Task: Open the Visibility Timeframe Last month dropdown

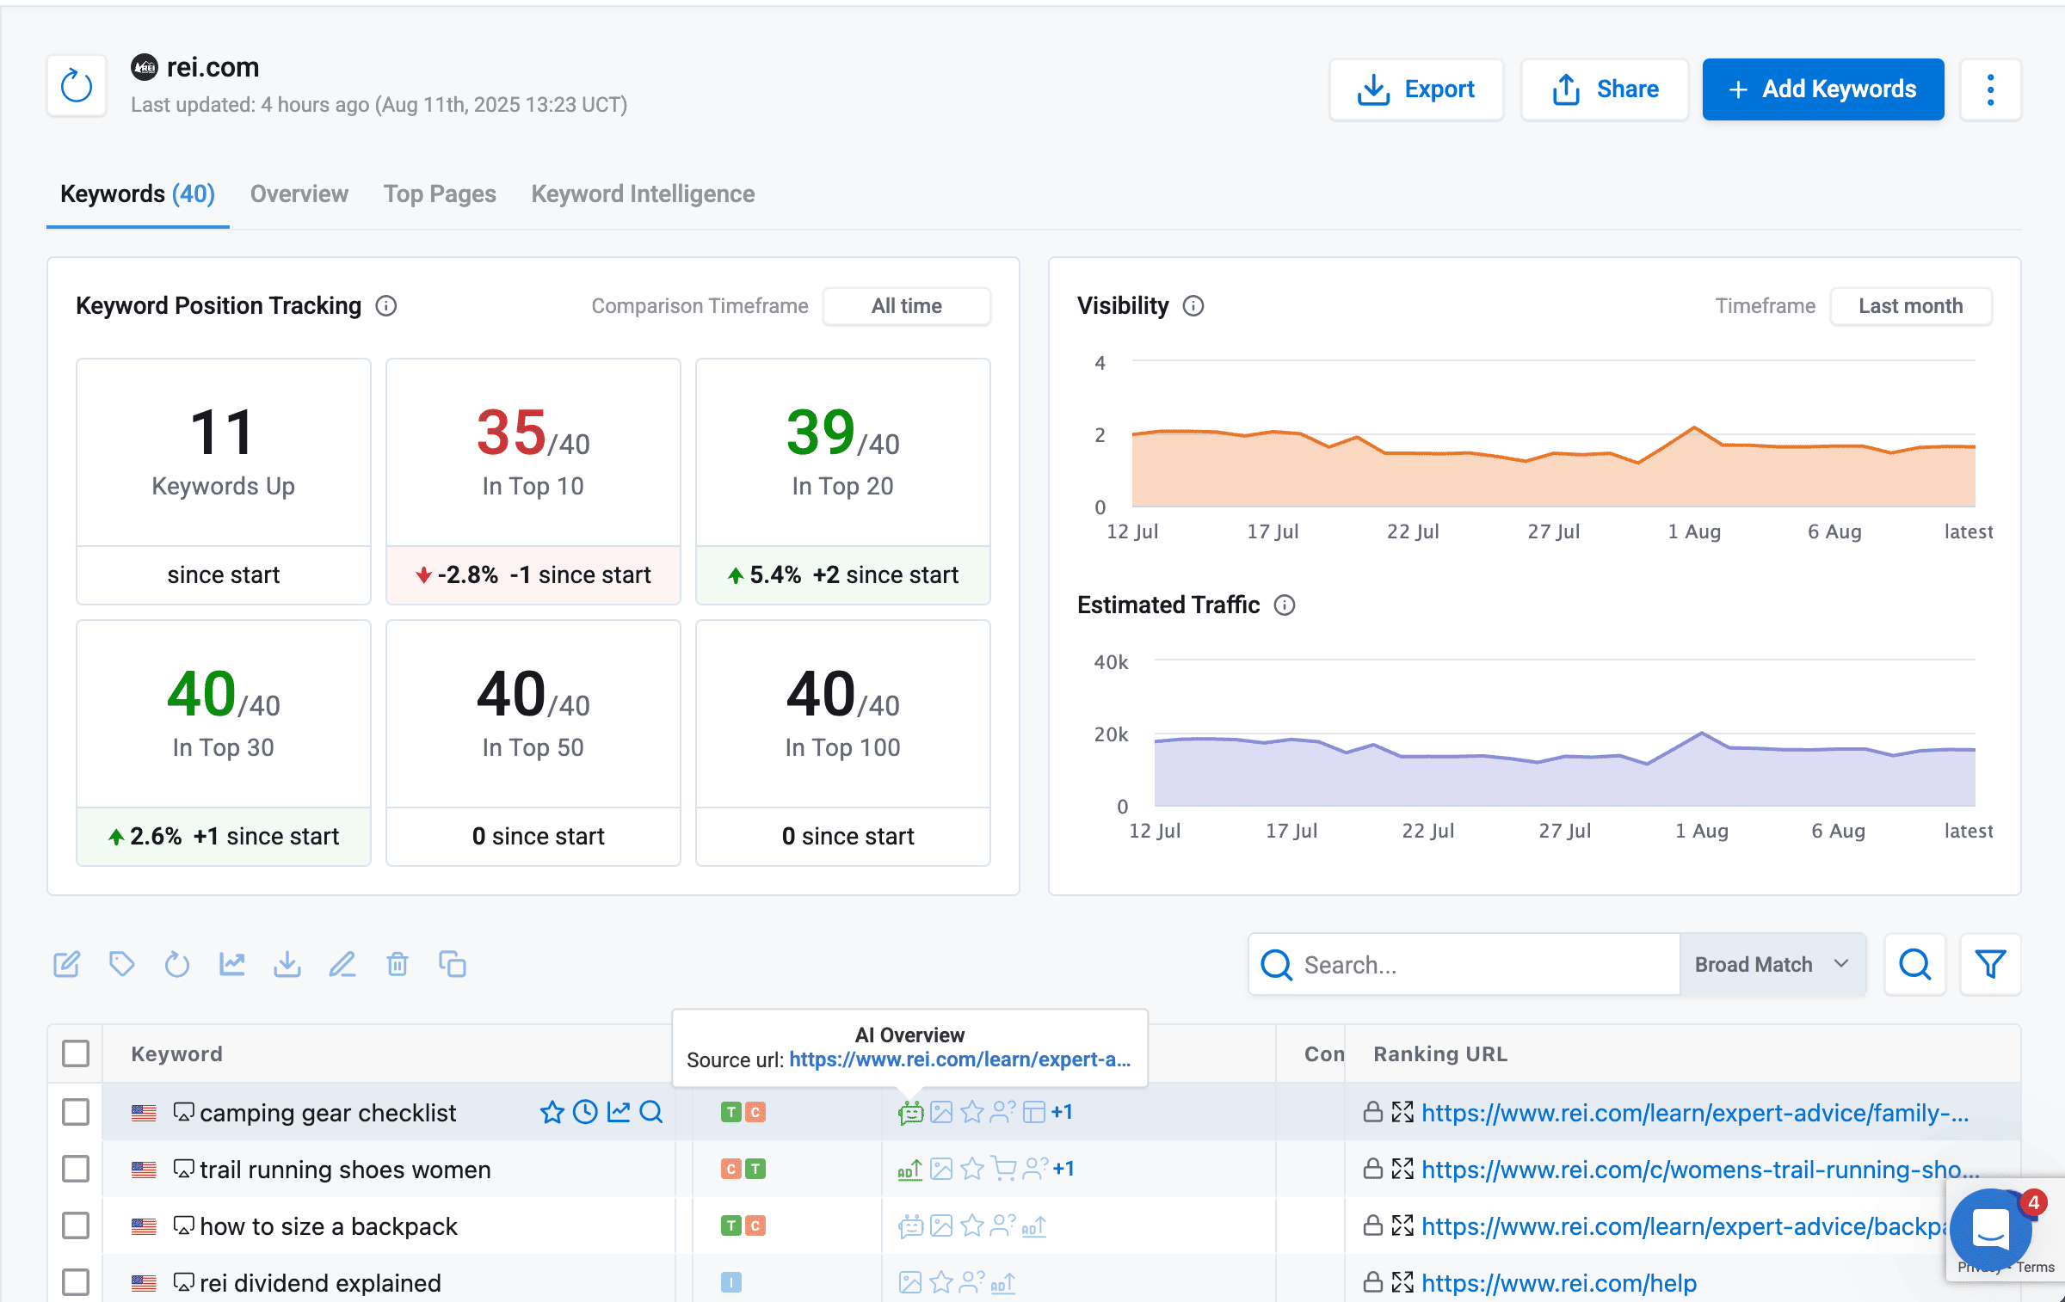Action: [x=1911, y=306]
